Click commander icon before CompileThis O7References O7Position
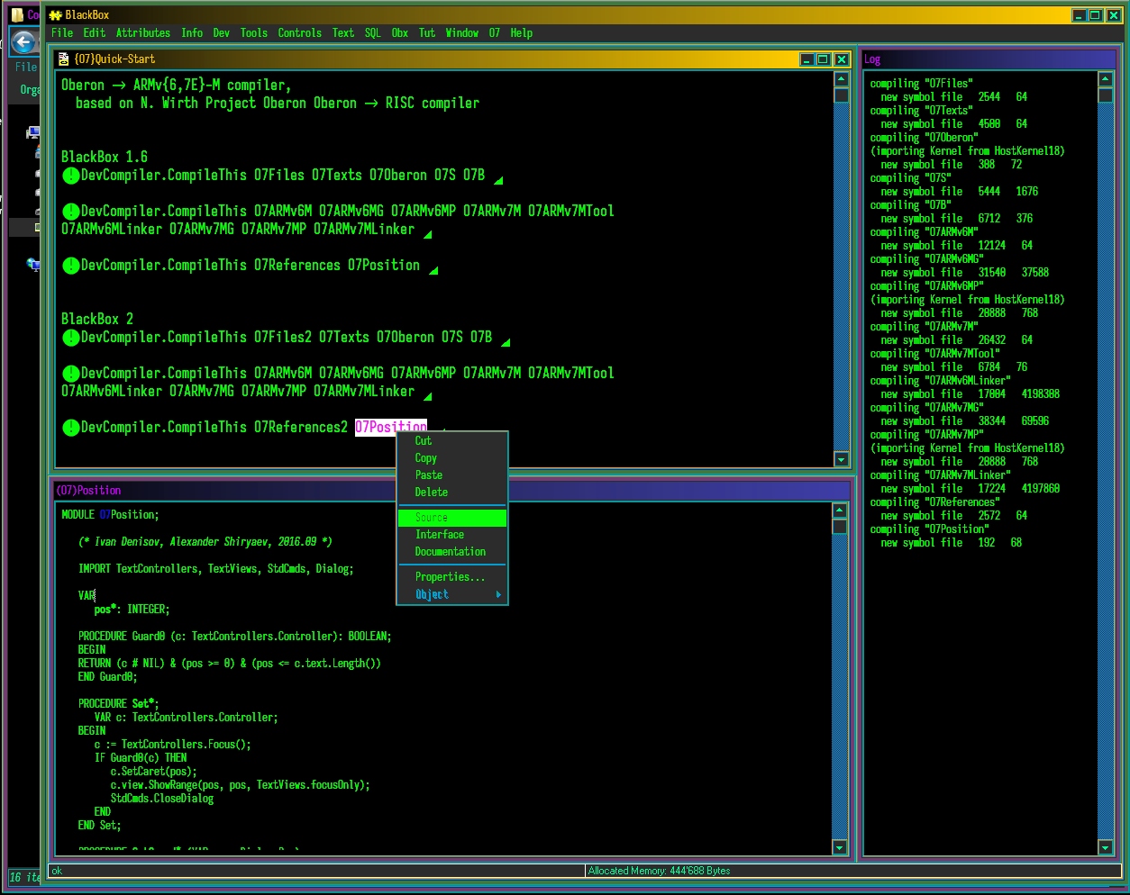 click(x=70, y=266)
